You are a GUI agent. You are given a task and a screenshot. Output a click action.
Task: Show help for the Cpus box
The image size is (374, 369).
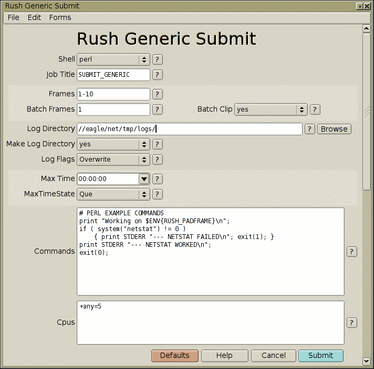351,323
